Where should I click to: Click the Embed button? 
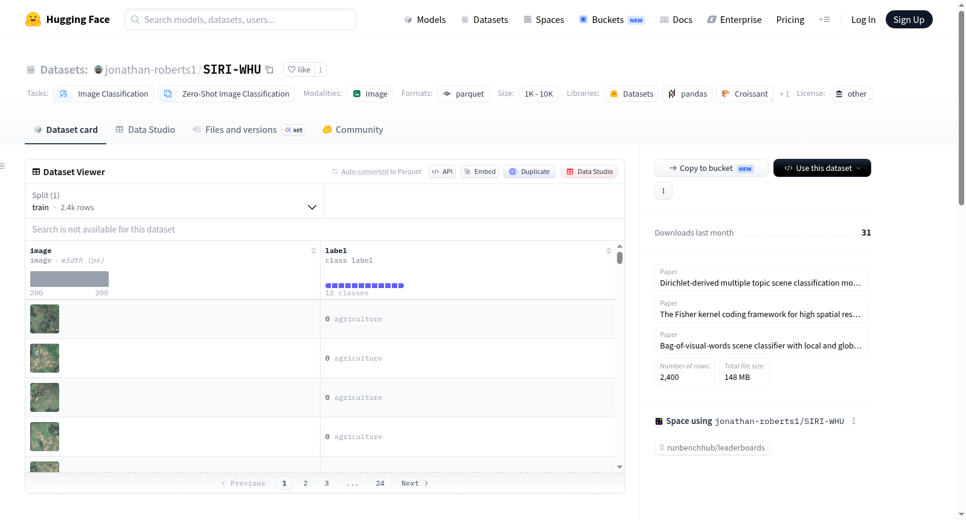[x=480, y=172]
